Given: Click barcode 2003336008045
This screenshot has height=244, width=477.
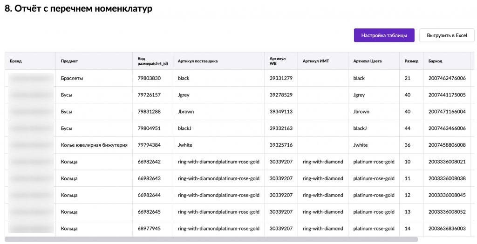Looking at the screenshot, I should click(x=447, y=195).
